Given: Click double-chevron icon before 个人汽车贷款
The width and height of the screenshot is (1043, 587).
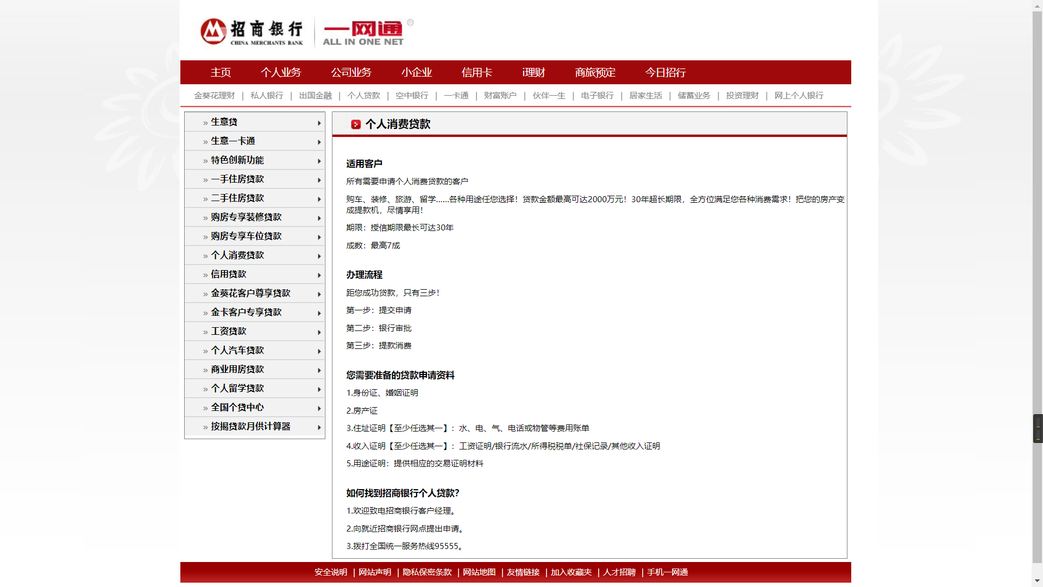Looking at the screenshot, I should 205,351.
